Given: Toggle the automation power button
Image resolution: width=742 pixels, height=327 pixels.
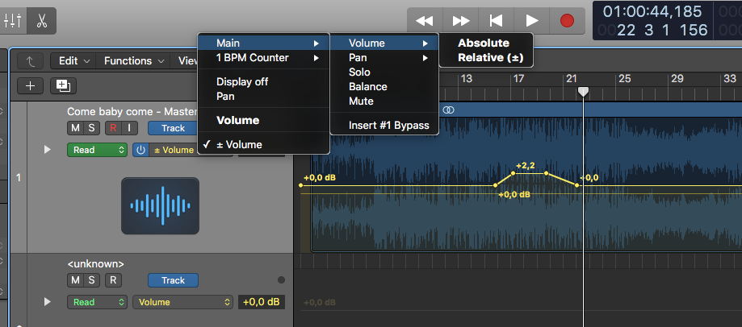Looking at the screenshot, I should click(140, 150).
